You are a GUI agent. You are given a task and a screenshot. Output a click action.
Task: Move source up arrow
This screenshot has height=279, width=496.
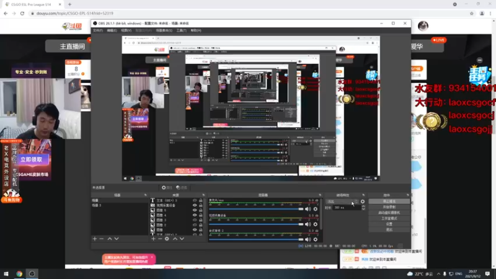pos(175,239)
